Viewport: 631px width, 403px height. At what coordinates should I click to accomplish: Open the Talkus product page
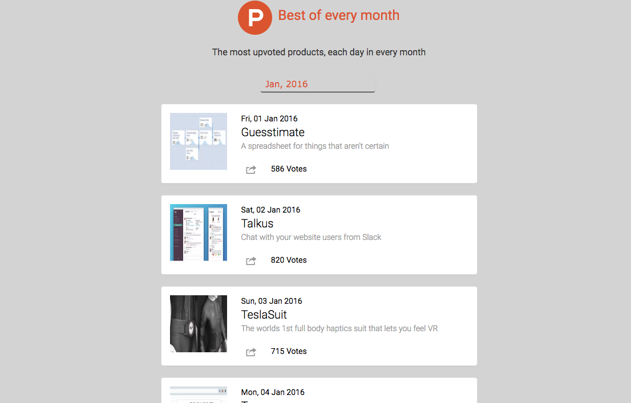tap(257, 223)
